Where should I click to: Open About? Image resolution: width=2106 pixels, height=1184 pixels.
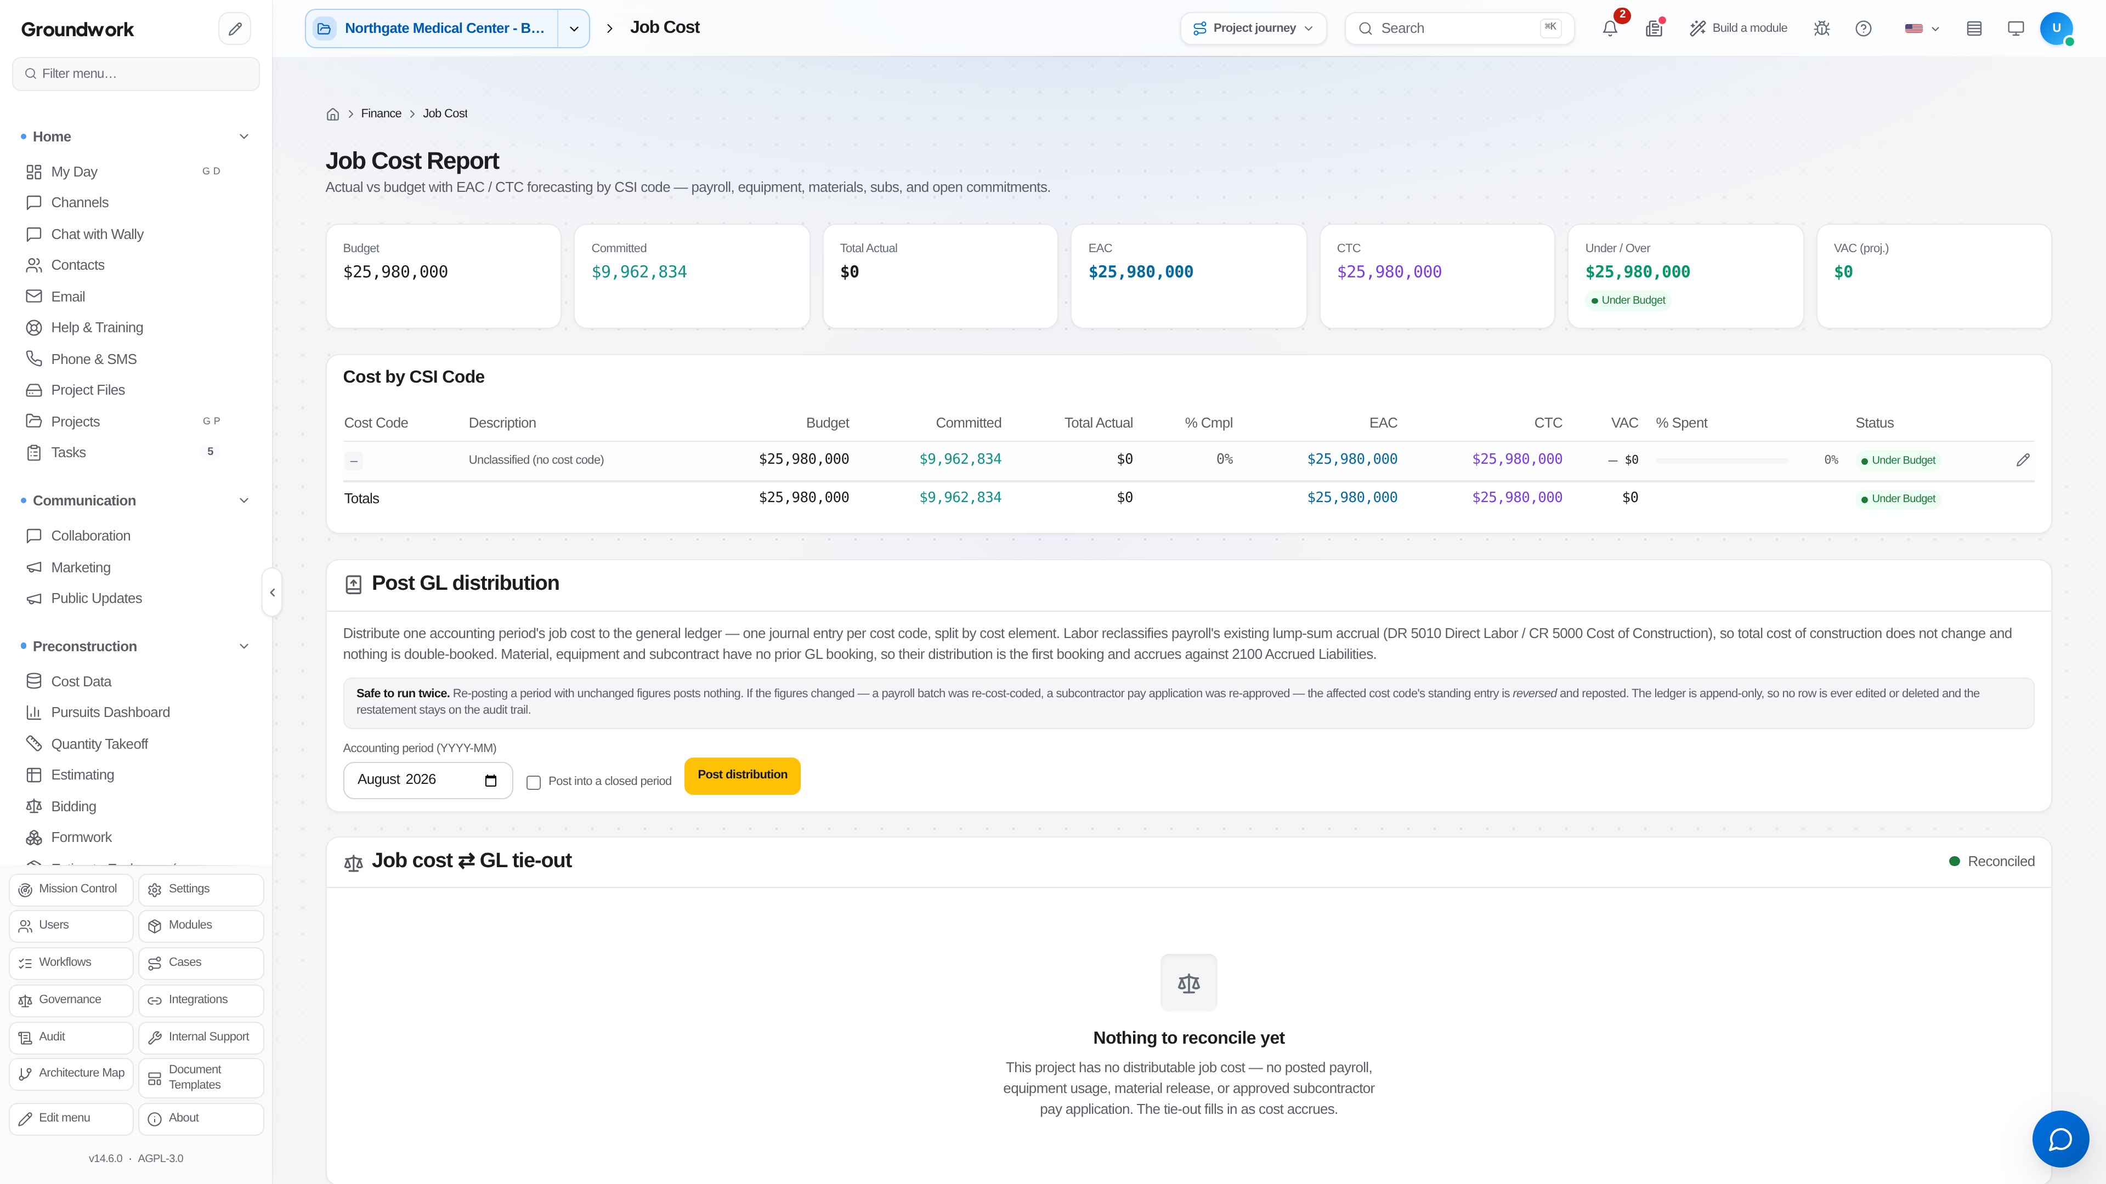(x=201, y=1119)
